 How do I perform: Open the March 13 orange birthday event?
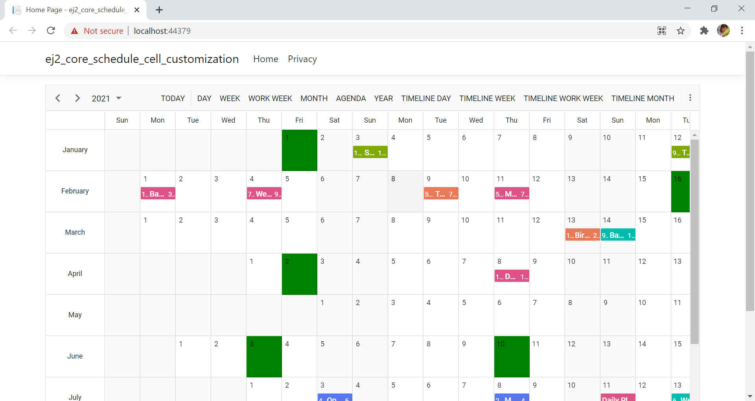tap(582, 235)
